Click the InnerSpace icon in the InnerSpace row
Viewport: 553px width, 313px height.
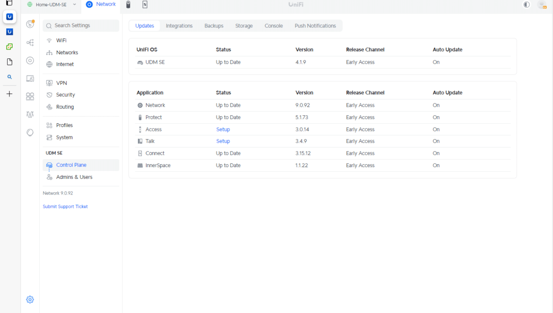coord(140,166)
